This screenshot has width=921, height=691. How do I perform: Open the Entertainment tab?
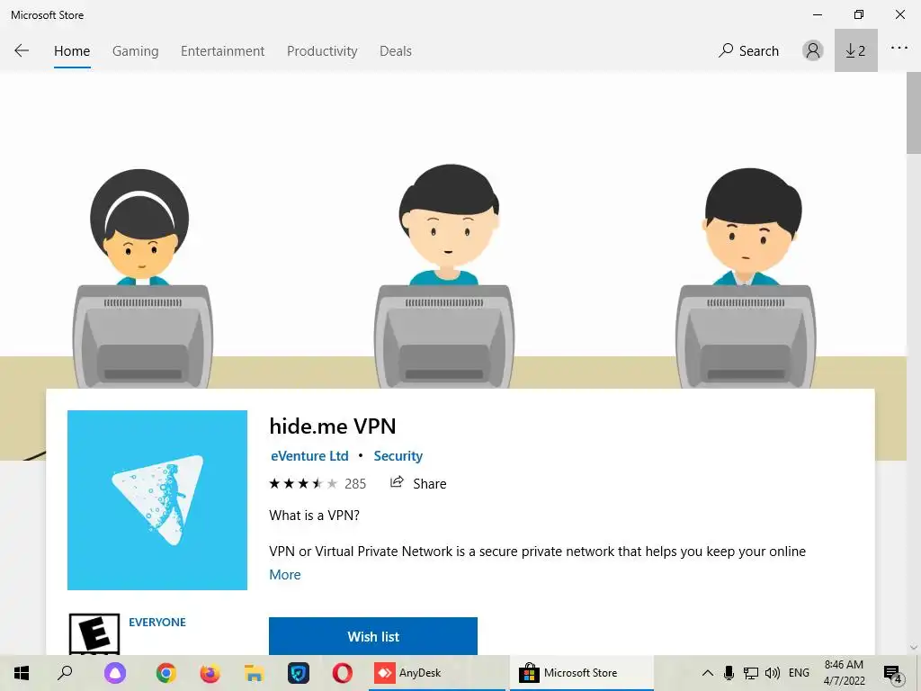223,51
